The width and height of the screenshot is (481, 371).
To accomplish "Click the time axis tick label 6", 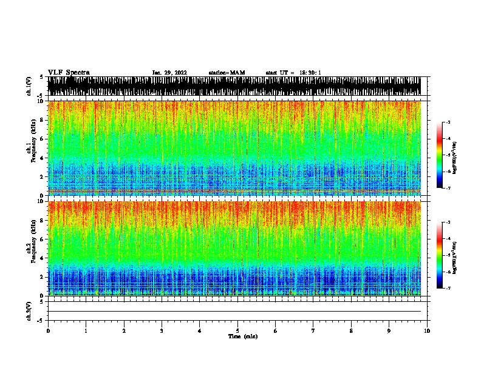I will pyautogui.click(x=276, y=331).
